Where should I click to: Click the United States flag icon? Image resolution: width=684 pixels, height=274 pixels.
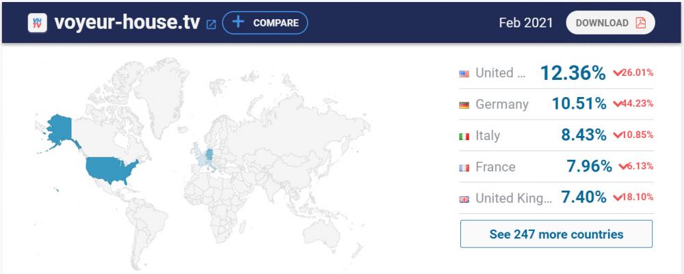(x=464, y=74)
